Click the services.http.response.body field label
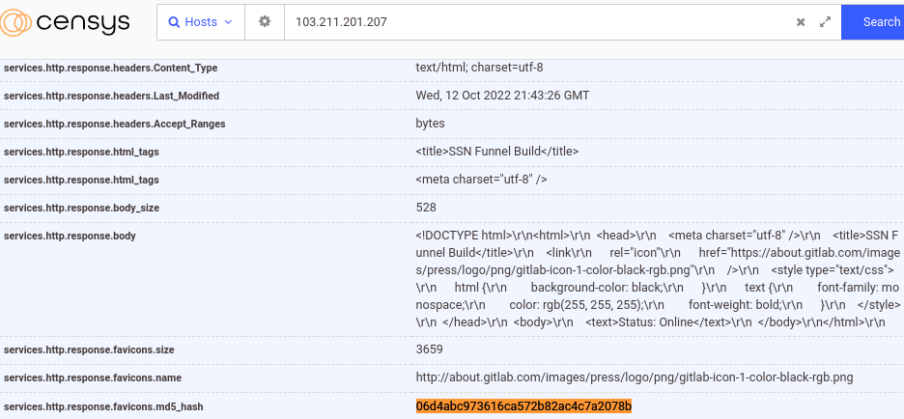This screenshot has height=419, width=904. coord(70,236)
